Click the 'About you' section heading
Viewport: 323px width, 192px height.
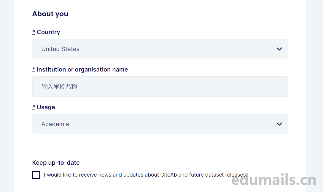(50, 14)
